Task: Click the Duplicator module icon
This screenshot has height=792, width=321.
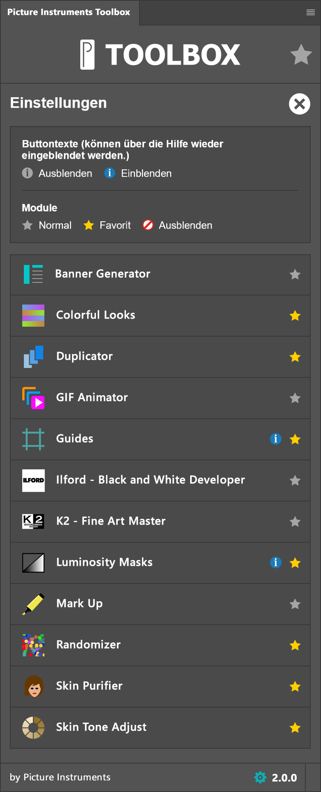Action: coord(33,357)
